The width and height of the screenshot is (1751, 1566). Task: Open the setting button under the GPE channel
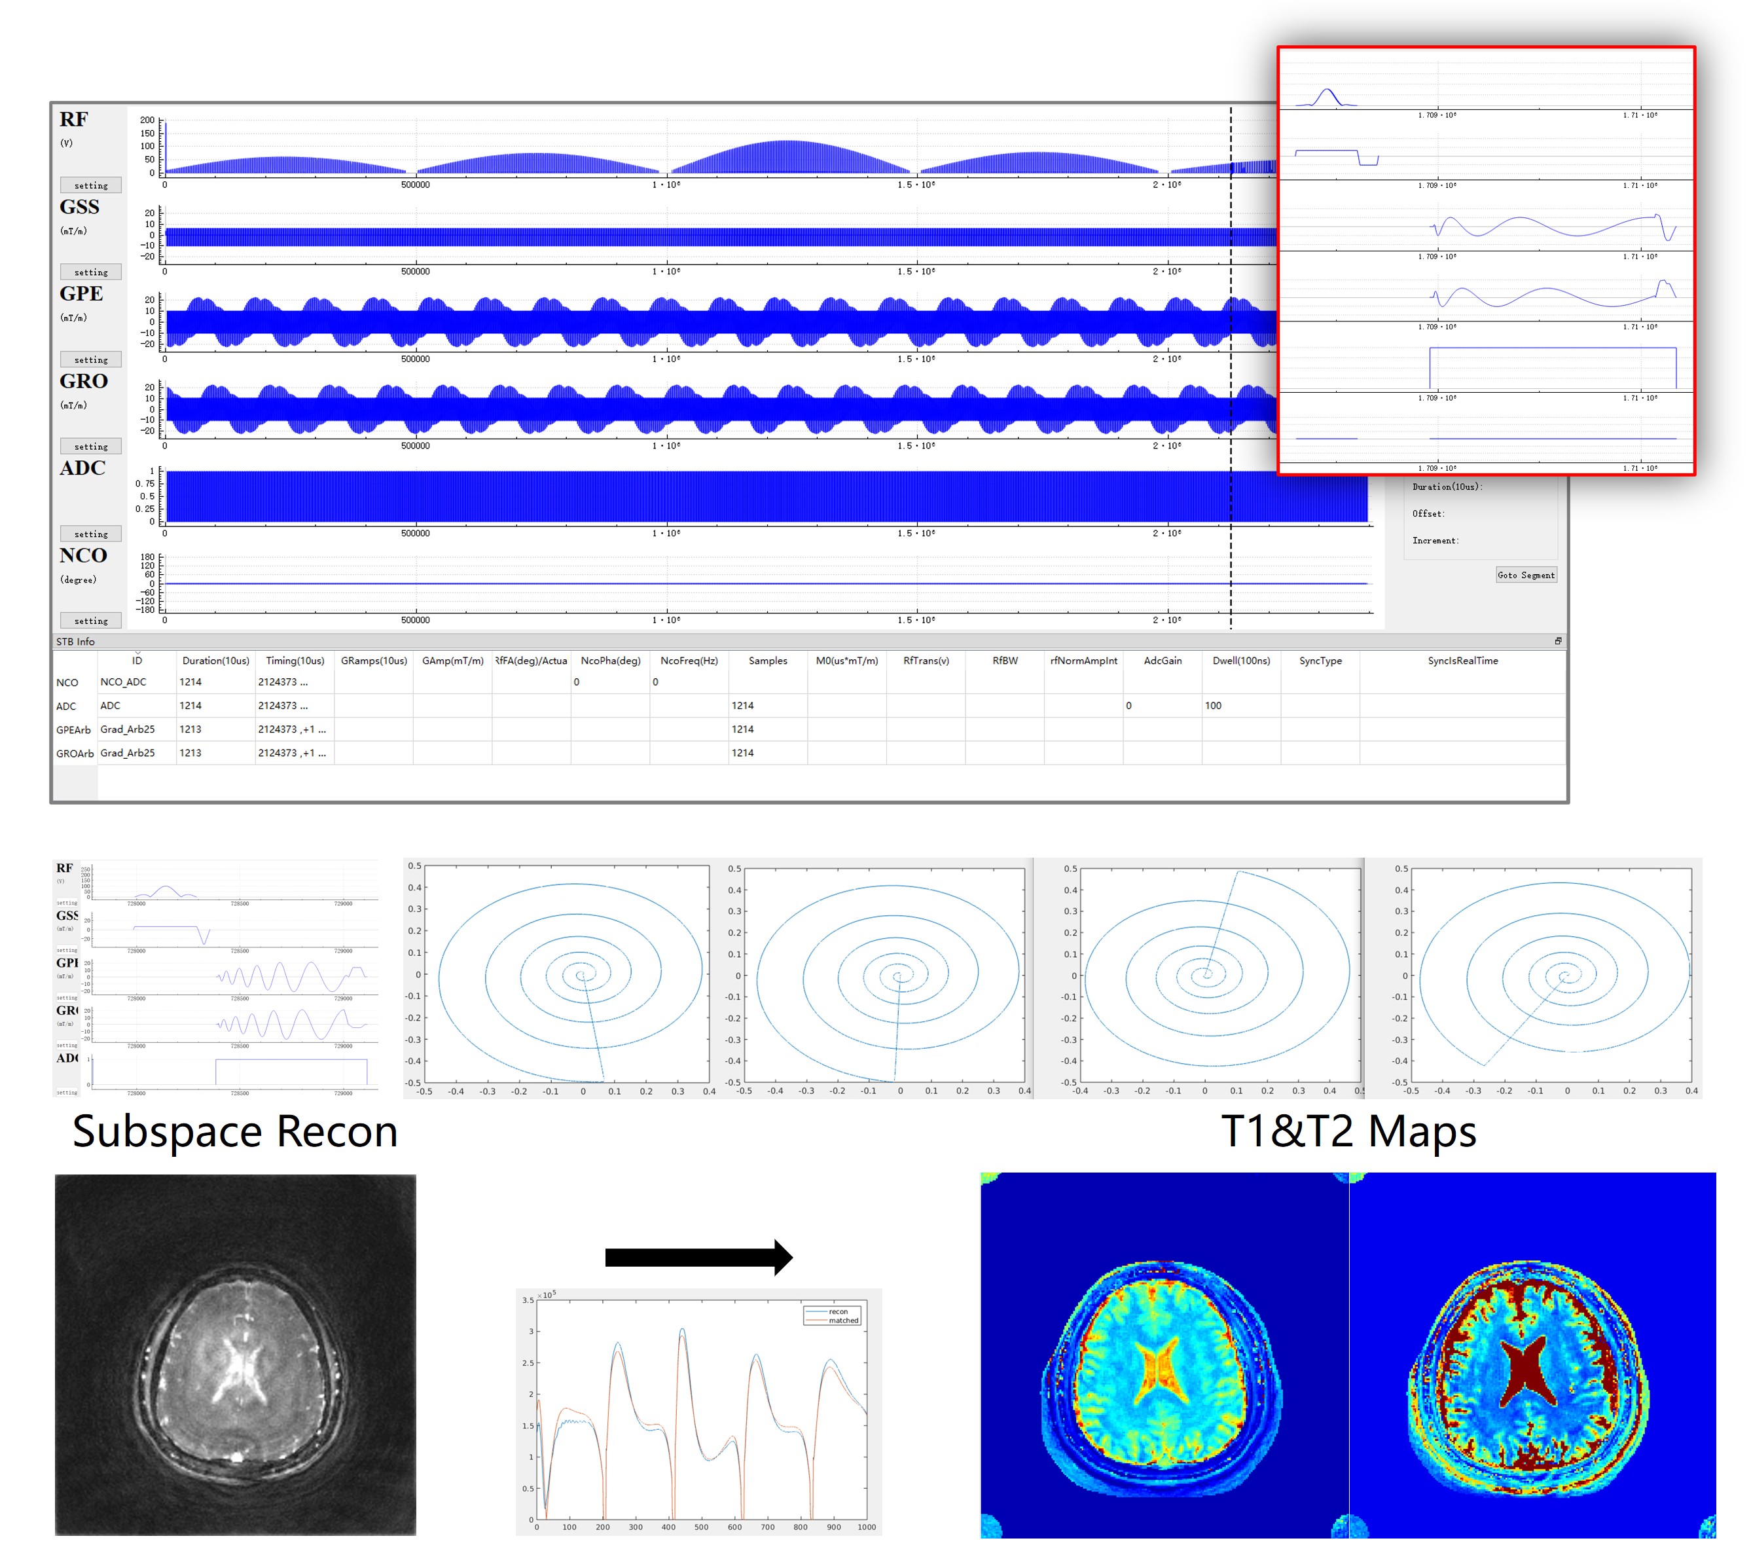[x=90, y=359]
